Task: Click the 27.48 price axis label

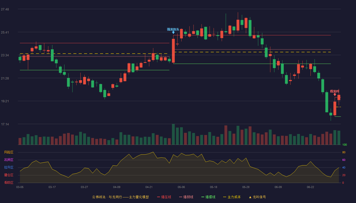Action: (5, 9)
